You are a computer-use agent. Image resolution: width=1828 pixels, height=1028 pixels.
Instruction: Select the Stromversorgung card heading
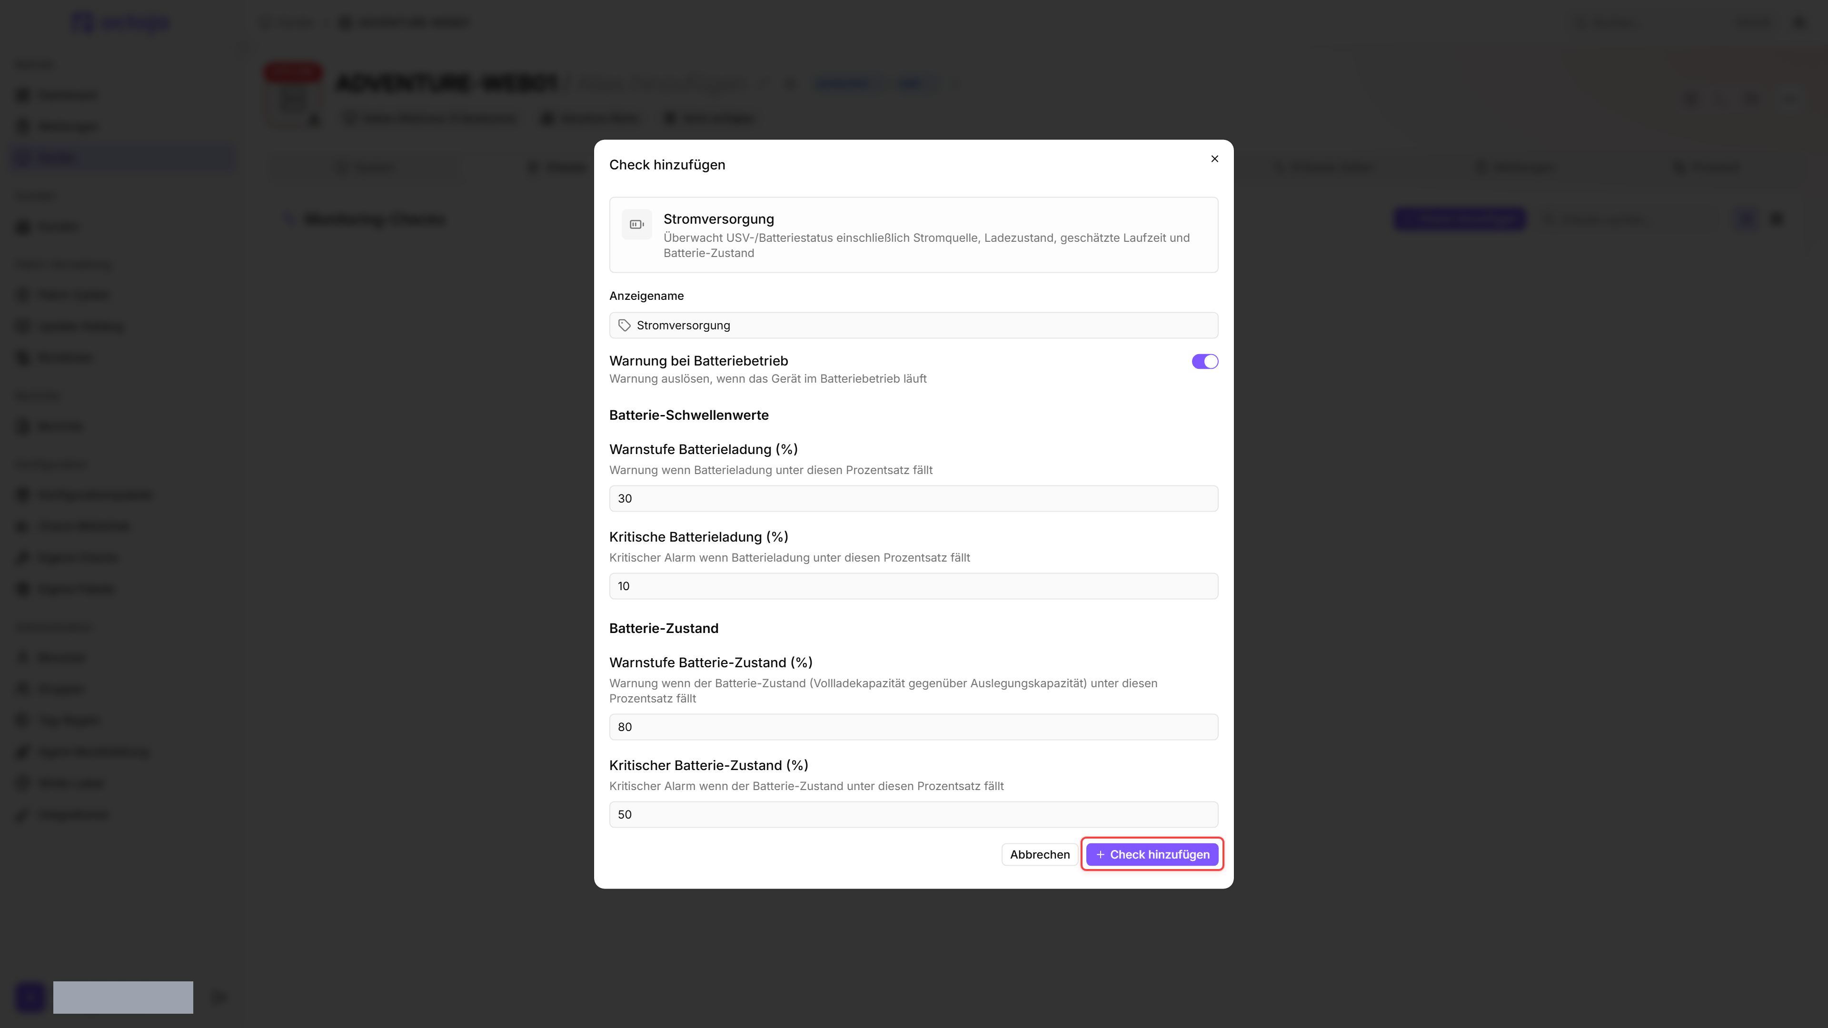tap(718, 219)
